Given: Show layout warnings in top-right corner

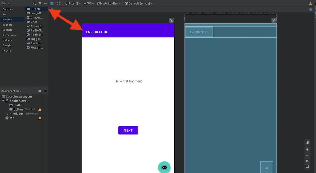Looking at the screenshot, I should 311,3.
